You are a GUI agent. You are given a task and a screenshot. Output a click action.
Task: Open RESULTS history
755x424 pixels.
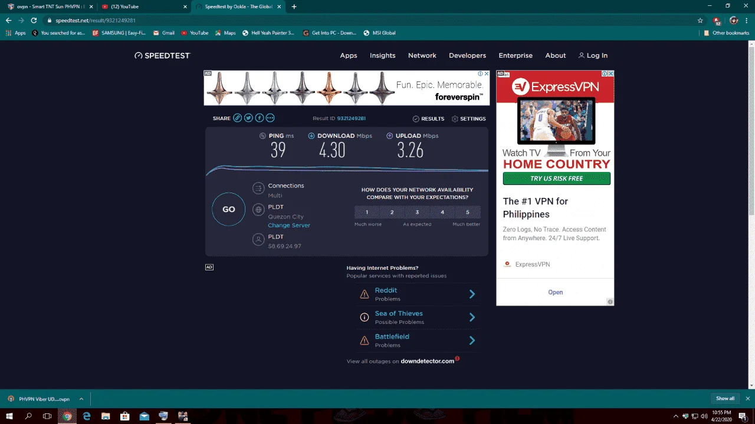[x=428, y=118]
